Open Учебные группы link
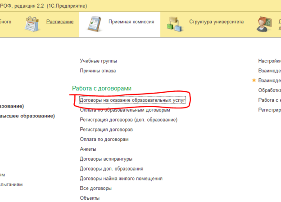Screen dimensions: 281x202 click(98, 61)
